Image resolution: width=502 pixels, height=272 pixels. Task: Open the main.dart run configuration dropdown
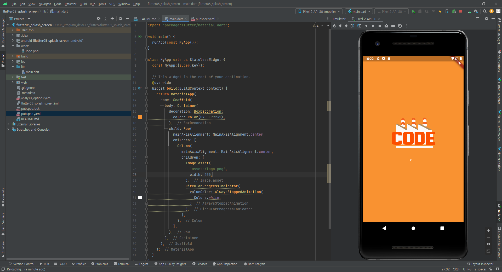click(359, 11)
